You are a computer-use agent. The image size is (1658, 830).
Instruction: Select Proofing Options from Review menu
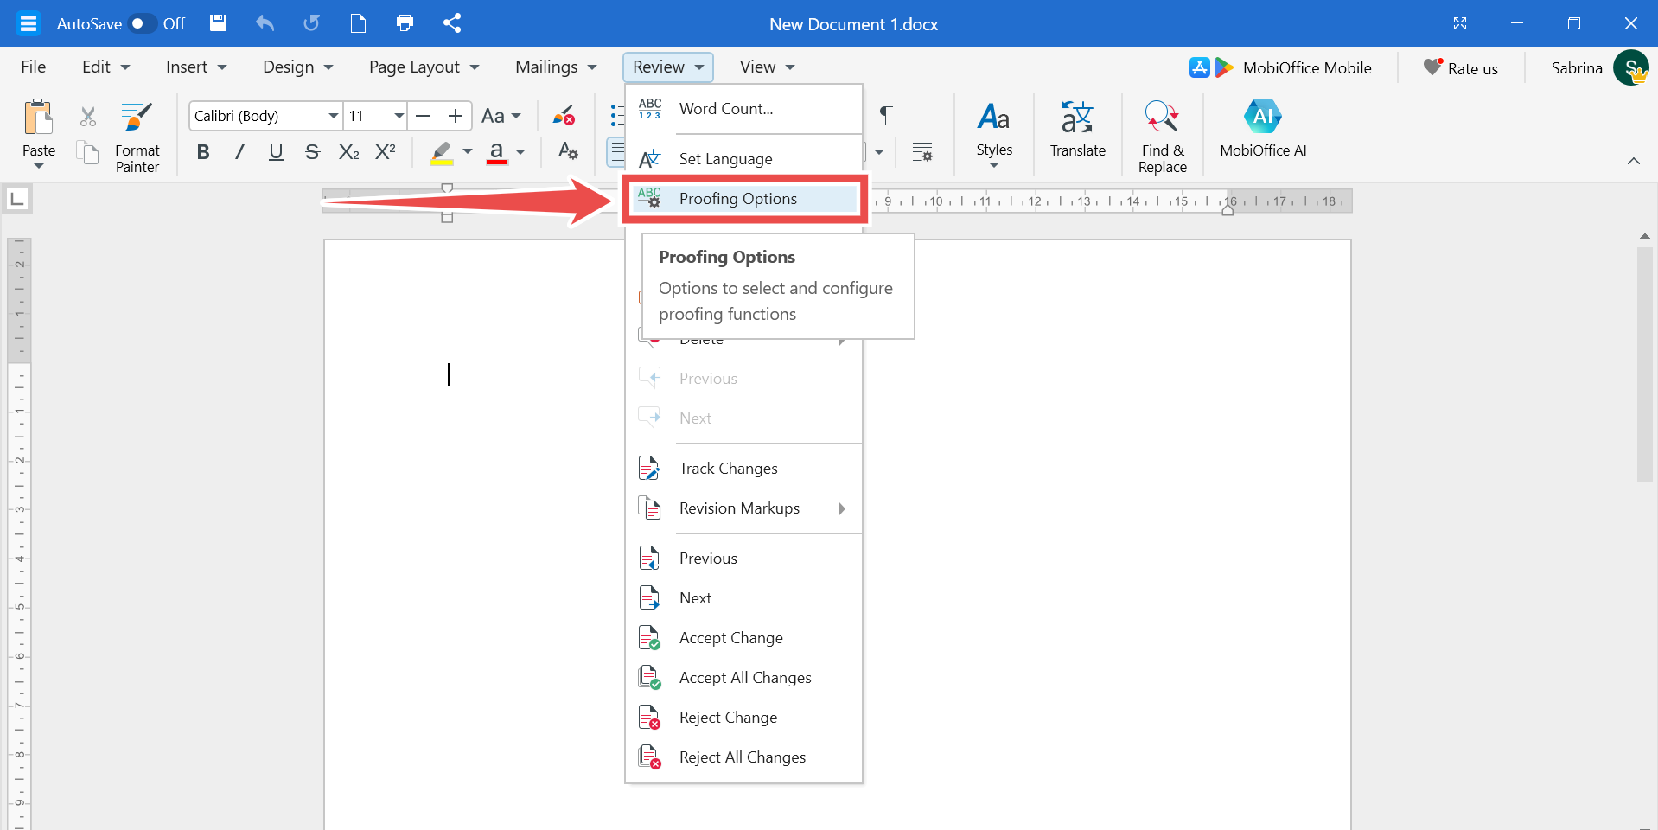click(x=737, y=199)
